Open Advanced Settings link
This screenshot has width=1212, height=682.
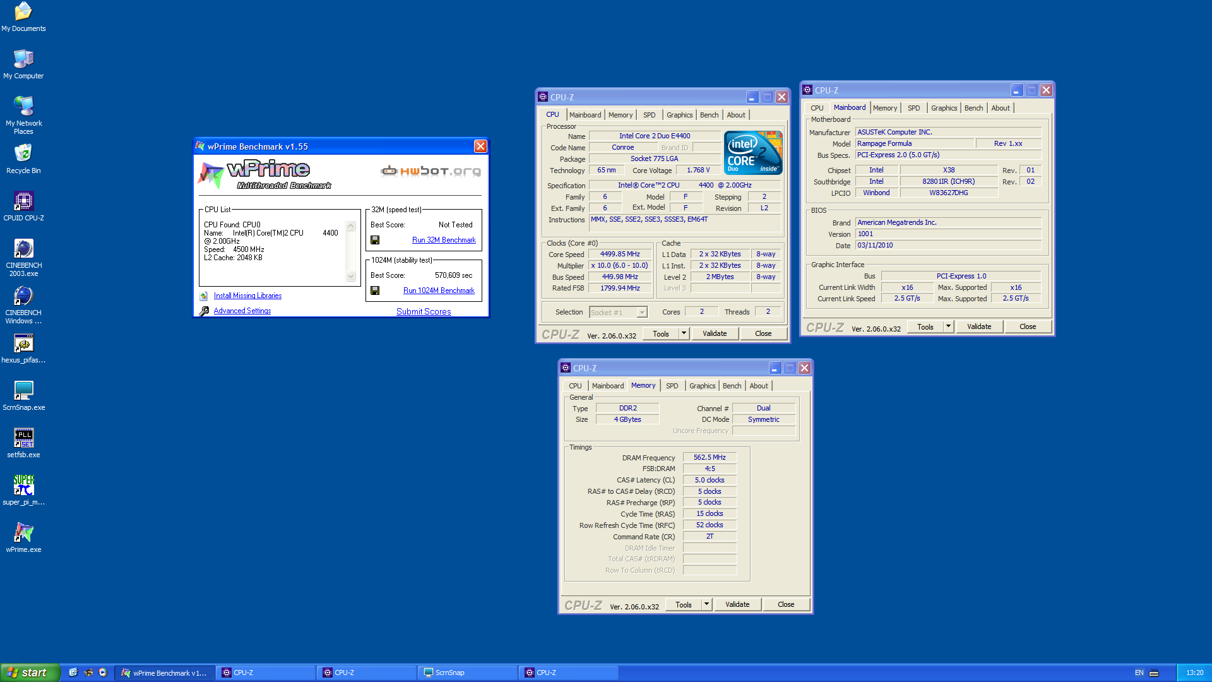click(x=242, y=311)
